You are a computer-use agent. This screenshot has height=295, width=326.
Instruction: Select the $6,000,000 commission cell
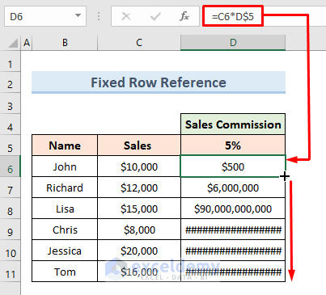(x=233, y=188)
